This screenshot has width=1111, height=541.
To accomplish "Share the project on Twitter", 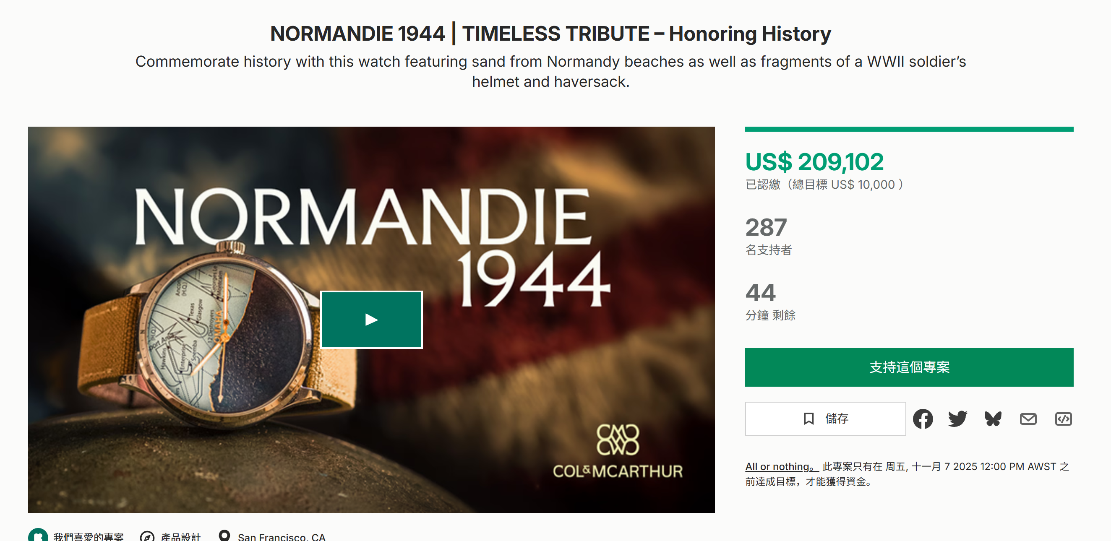I will pos(957,419).
